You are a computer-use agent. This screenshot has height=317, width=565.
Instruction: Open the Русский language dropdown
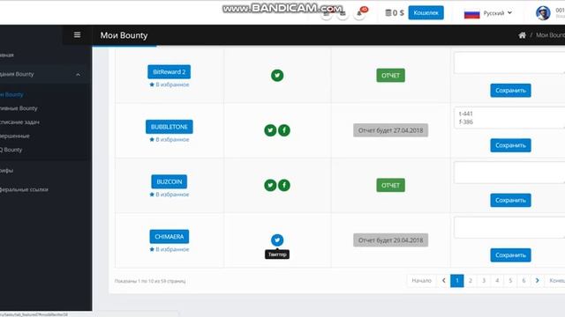(497, 13)
